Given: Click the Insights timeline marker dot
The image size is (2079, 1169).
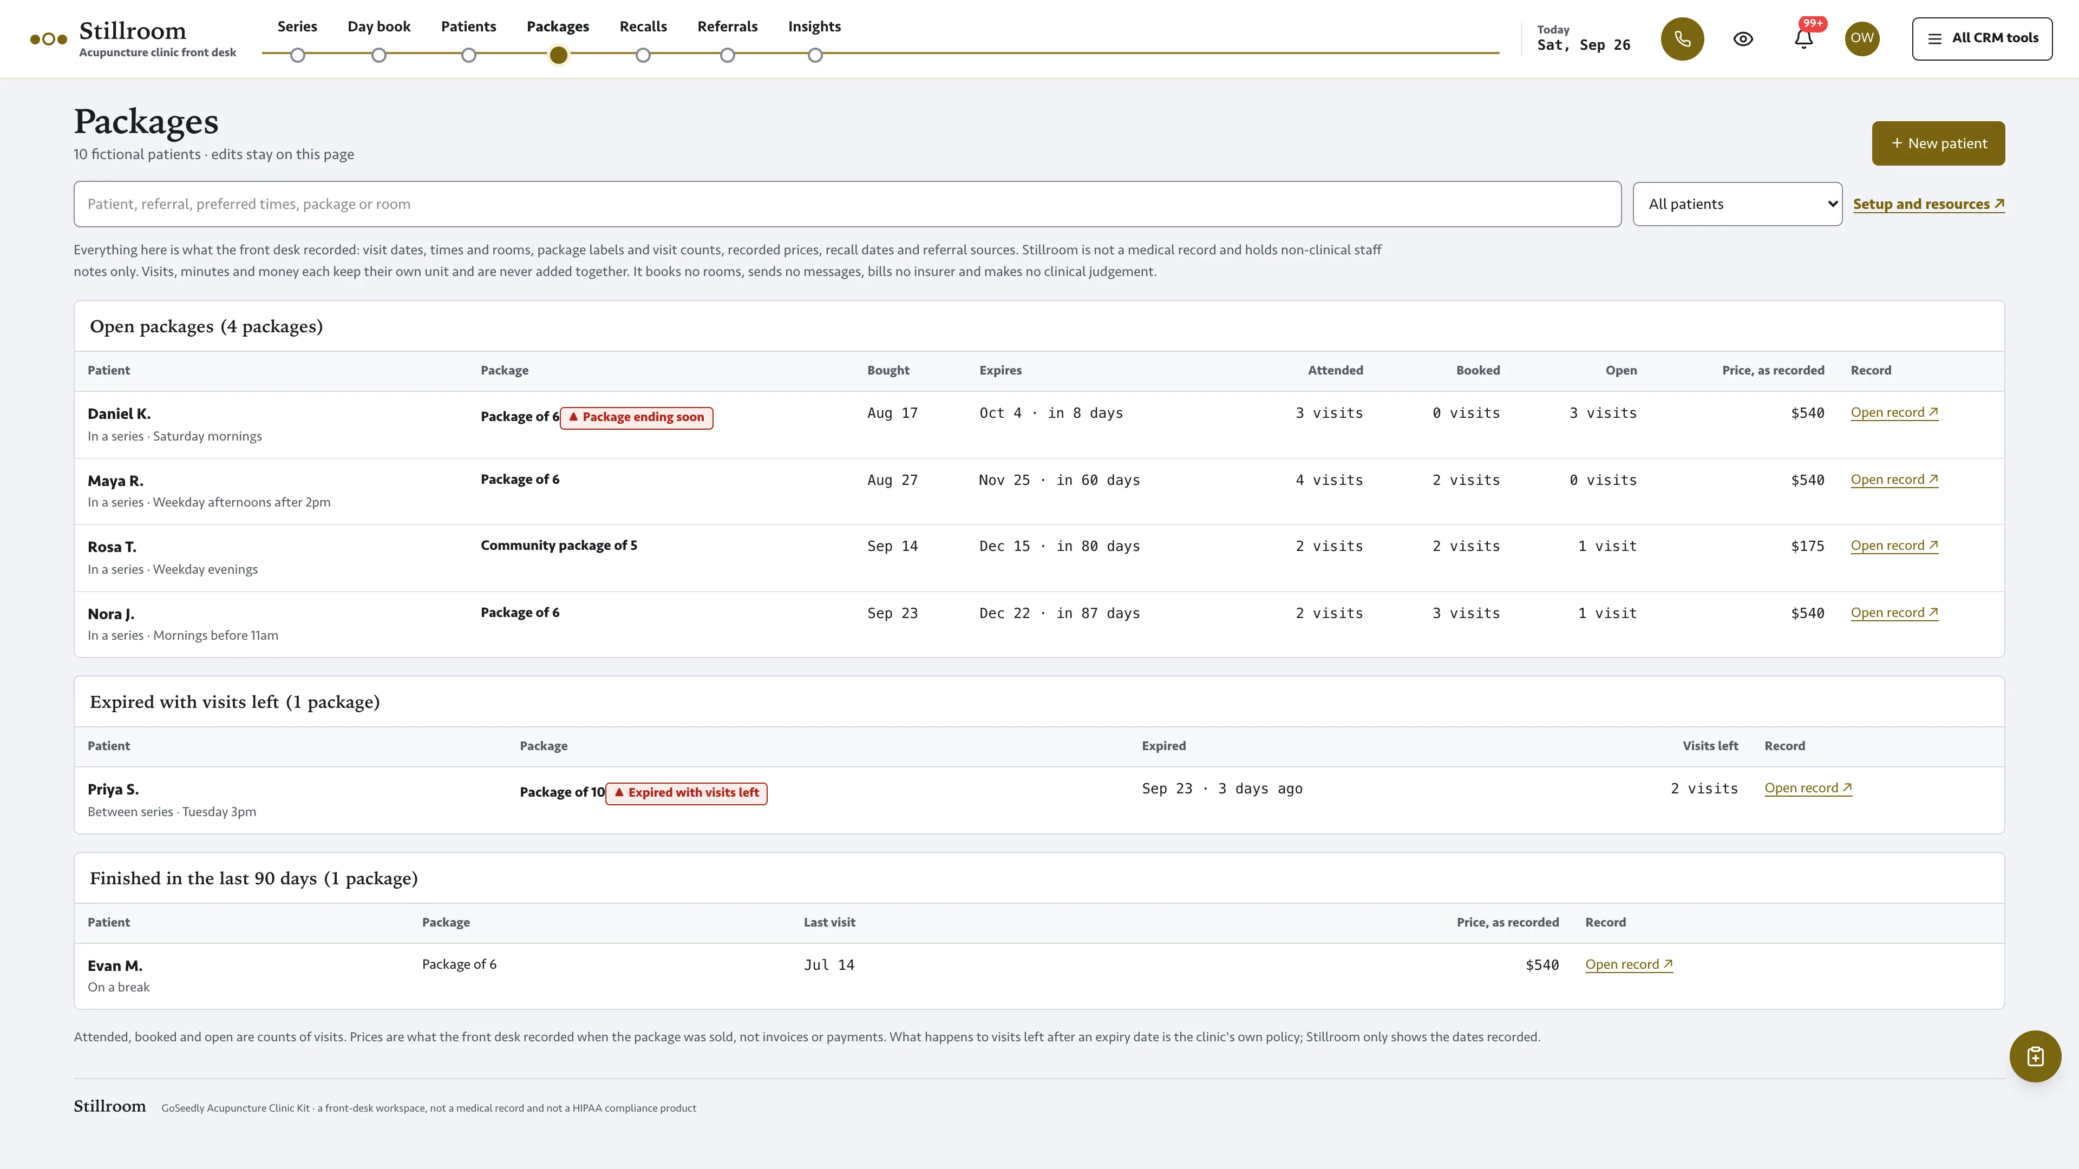Looking at the screenshot, I should point(815,55).
